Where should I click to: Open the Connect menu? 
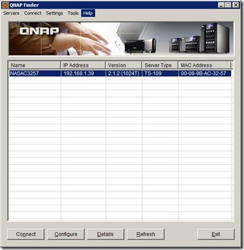pos(33,13)
